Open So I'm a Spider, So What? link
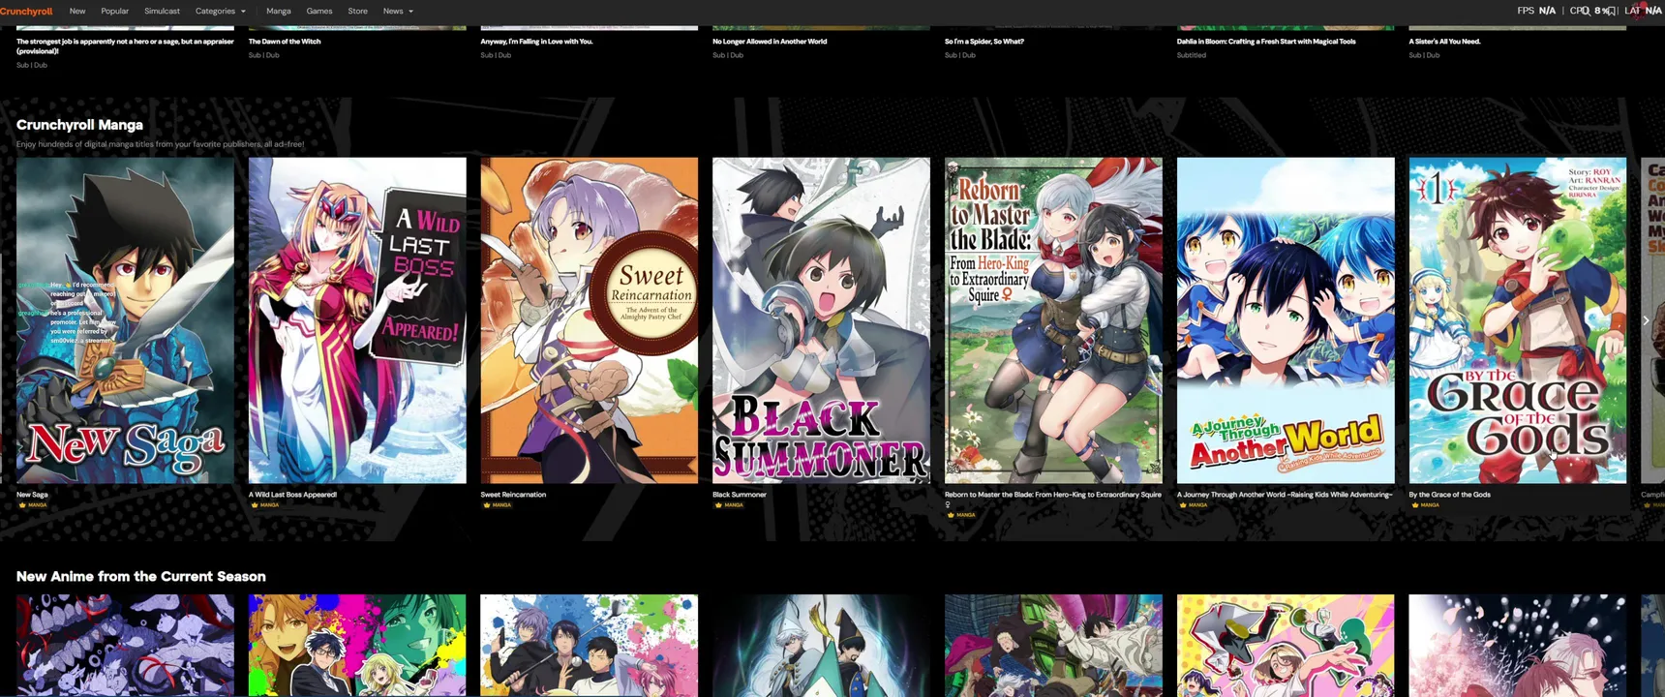The image size is (1665, 697). click(984, 42)
